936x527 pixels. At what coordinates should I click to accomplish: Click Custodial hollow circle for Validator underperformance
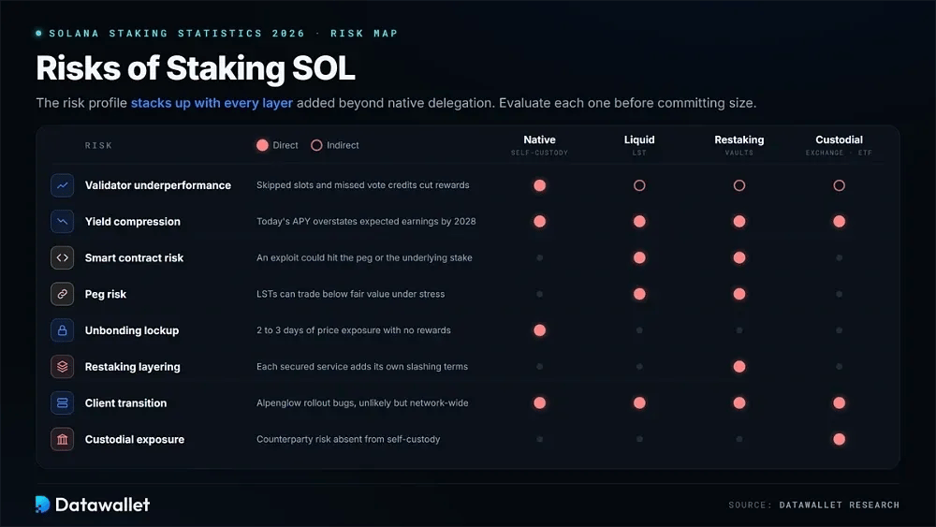coord(839,185)
